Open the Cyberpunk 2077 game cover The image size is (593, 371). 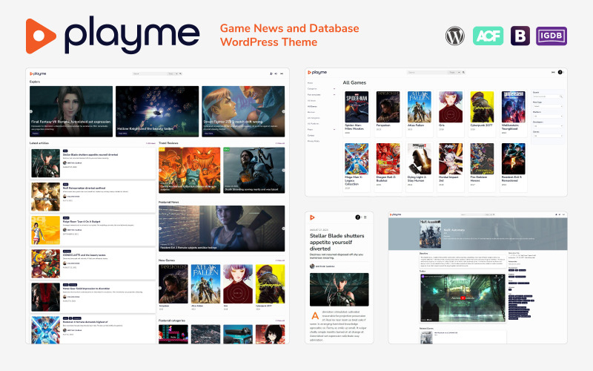(482, 106)
